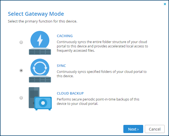The image size is (169, 136).
Task: Click the server rack beneath lightning bolt
Action: click(40, 51)
